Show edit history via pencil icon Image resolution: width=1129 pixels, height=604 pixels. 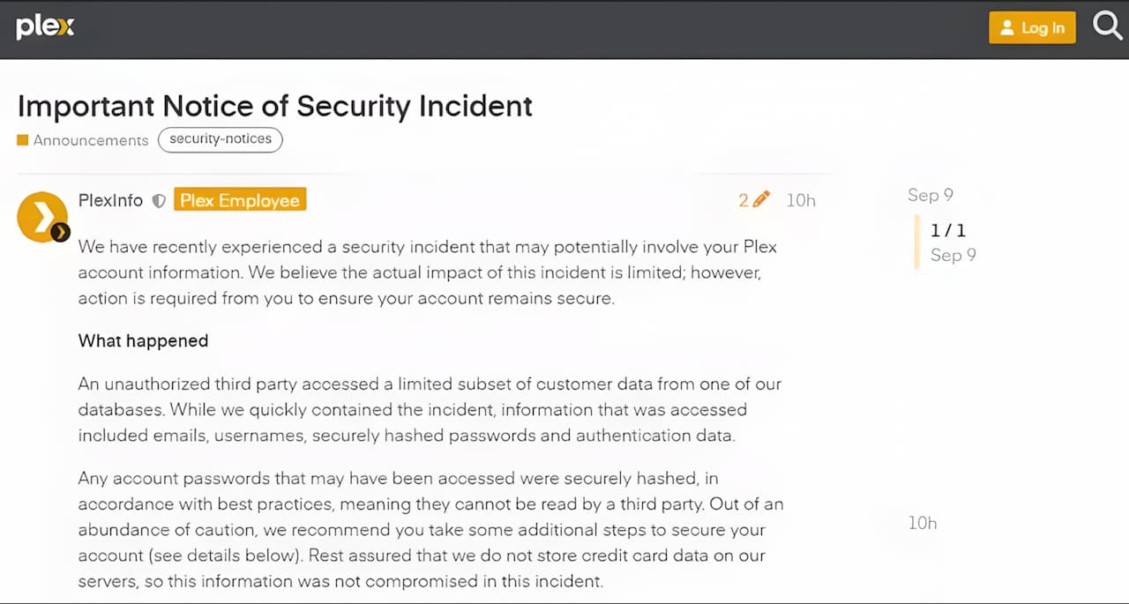[x=761, y=199]
